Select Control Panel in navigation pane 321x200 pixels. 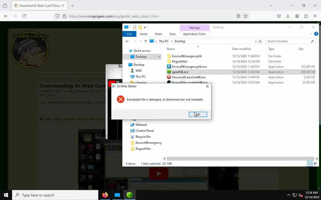(144, 131)
